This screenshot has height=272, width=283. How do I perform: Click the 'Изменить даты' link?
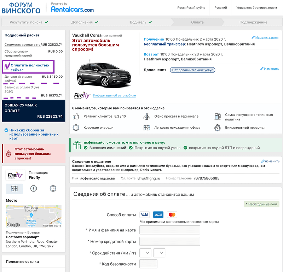pyautogui.click(x=268, y=37)
